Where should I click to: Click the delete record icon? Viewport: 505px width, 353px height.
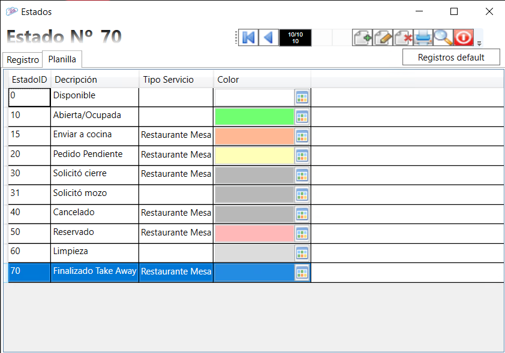(x=403, y=37)
